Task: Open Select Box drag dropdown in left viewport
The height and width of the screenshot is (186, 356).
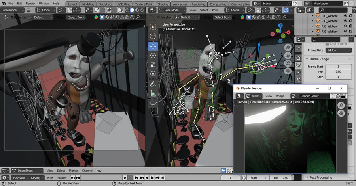Action: coord(76,17)
